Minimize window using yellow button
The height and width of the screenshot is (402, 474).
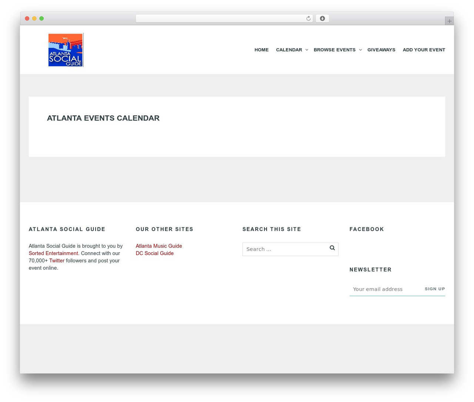34,19
